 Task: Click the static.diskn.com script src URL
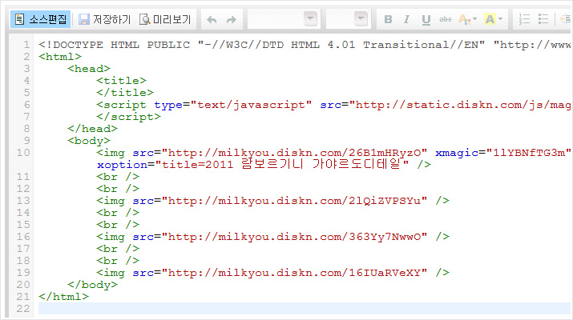[x=460, y=105]
